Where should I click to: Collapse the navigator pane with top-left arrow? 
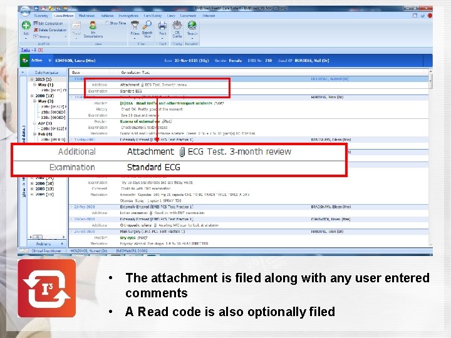23,73
